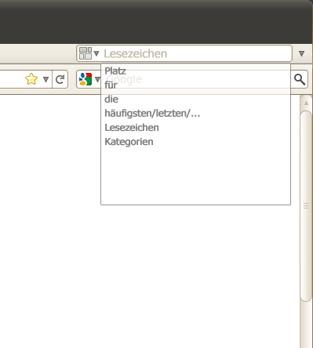Click the vertical scrollbar thumb
Image resolution: width=313 pixels, height=348 pixels.
306,206
